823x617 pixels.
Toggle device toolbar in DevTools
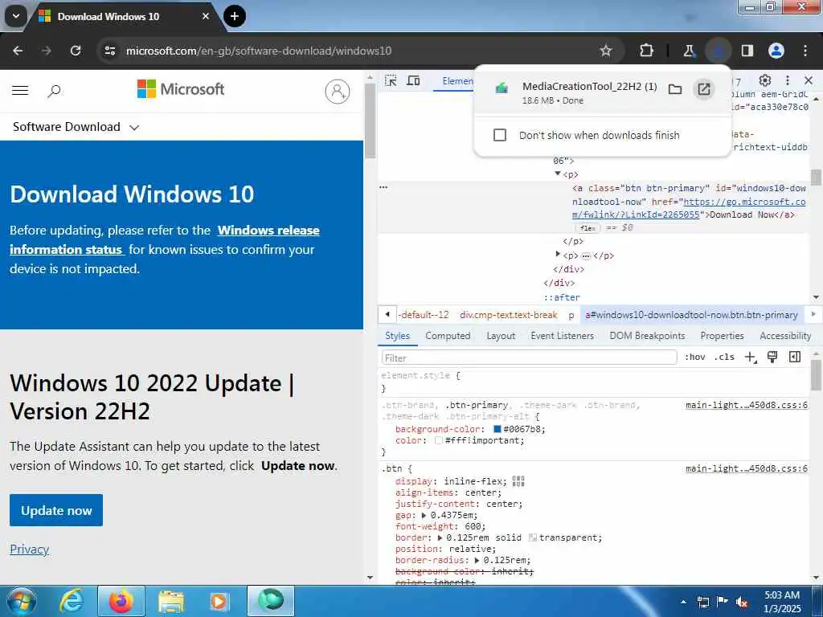[x=414, y=80]
